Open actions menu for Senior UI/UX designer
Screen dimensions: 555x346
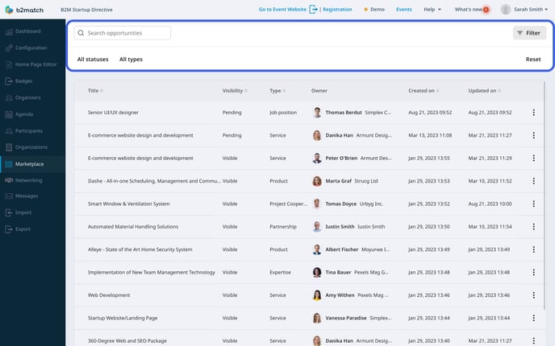[533, 113]
